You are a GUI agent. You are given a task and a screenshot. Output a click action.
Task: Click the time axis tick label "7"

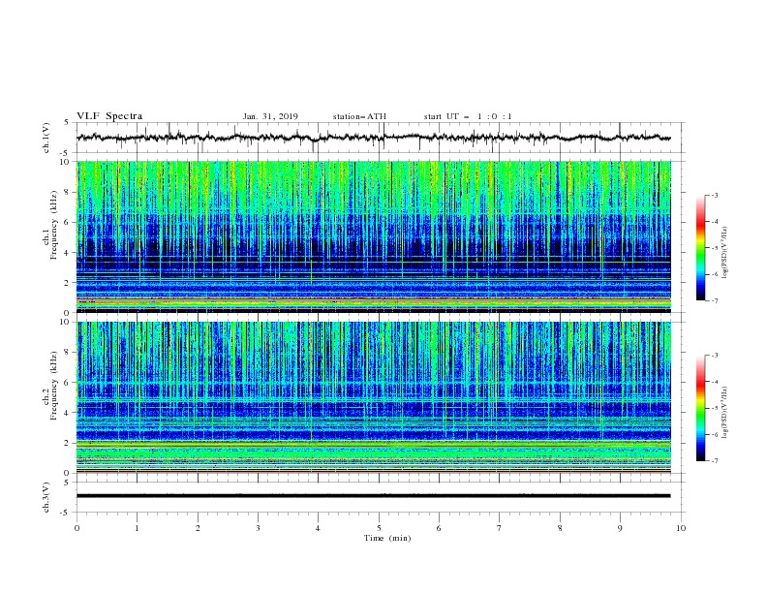click(500, 528)
